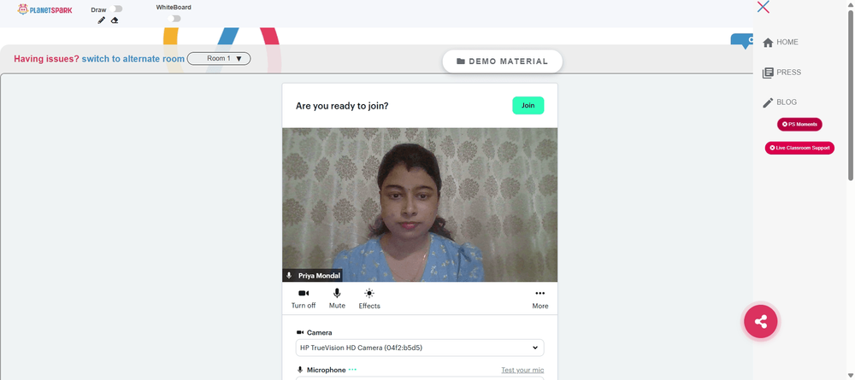Click the Live Classroom Support button
The width and height of the screenshot is (855, 380).
tap(799, 148)
